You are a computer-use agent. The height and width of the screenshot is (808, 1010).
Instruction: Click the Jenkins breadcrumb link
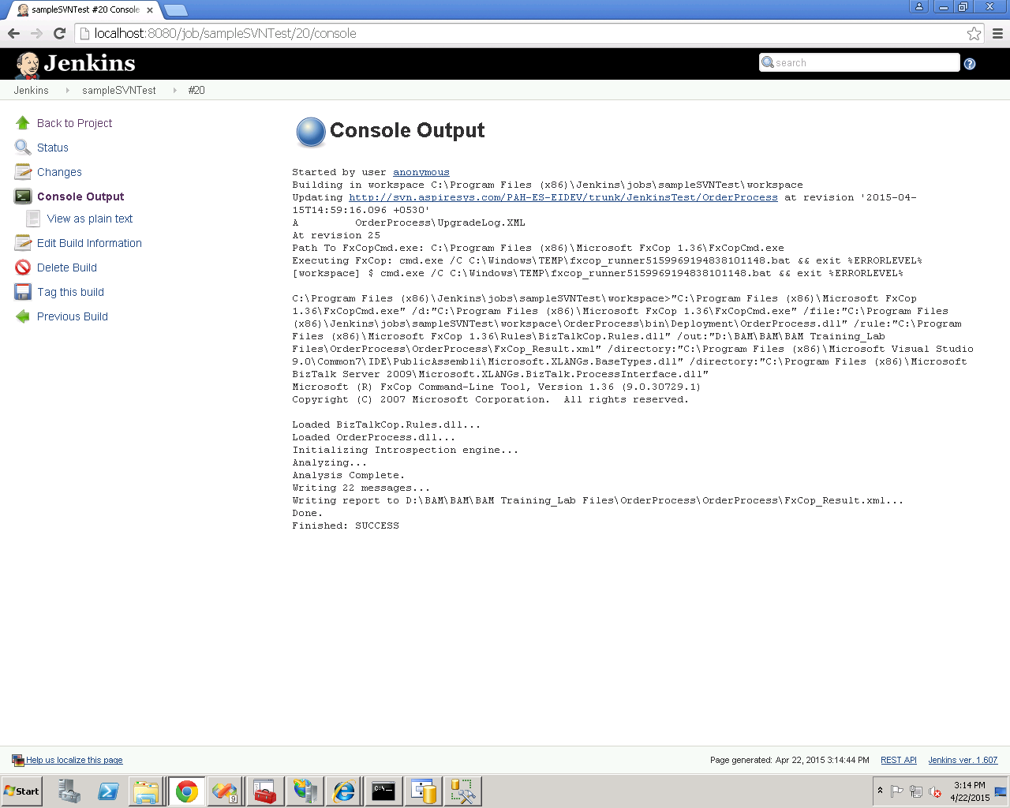(31, 91)
